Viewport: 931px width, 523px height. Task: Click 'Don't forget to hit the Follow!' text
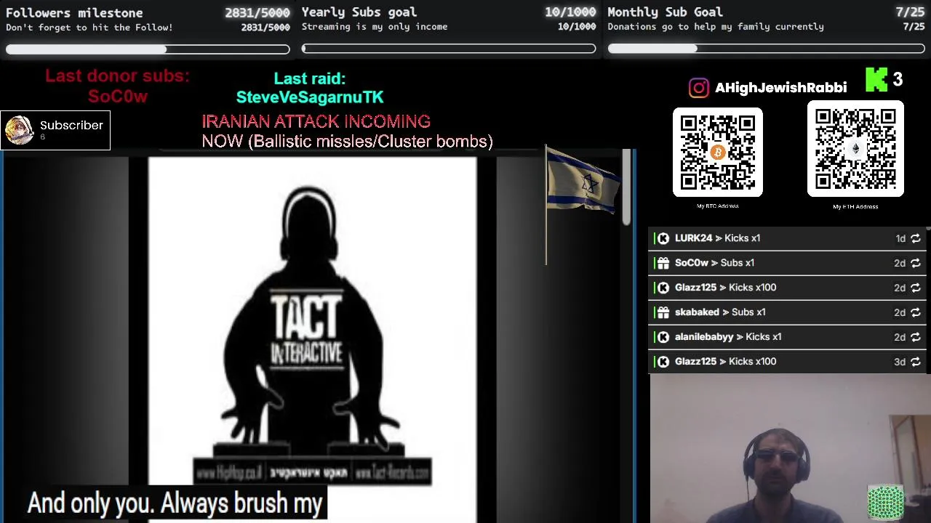click(x=89, y=28)
